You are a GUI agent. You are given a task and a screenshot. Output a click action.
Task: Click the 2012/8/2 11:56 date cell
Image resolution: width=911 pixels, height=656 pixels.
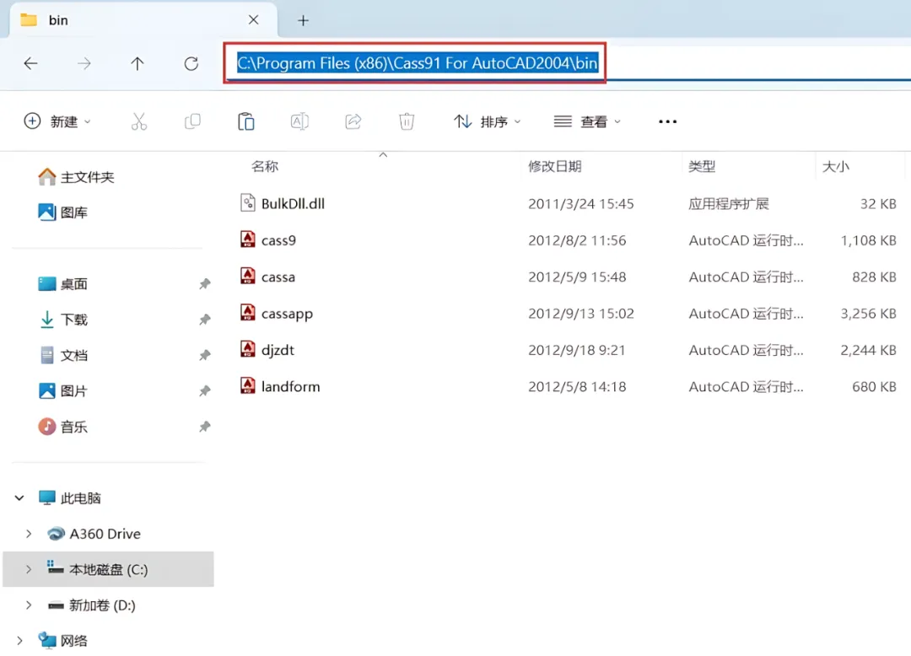[x=577, y=240]
